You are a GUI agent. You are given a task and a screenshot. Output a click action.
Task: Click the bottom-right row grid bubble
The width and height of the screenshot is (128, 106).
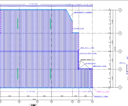point(120,87)
